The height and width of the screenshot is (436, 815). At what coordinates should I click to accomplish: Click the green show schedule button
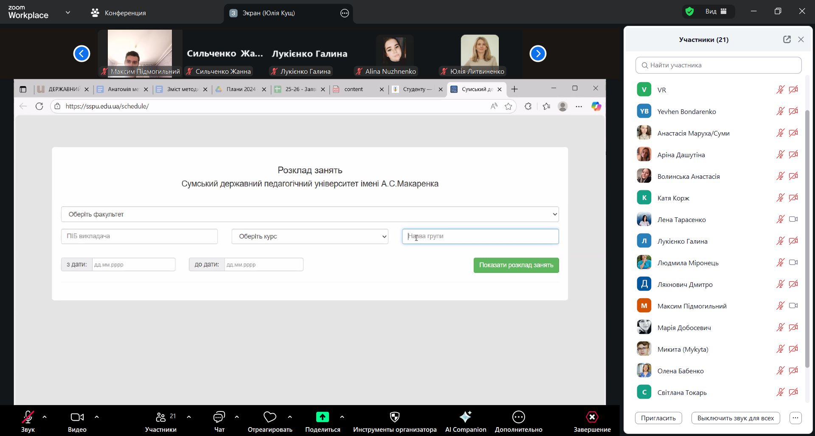516,265
